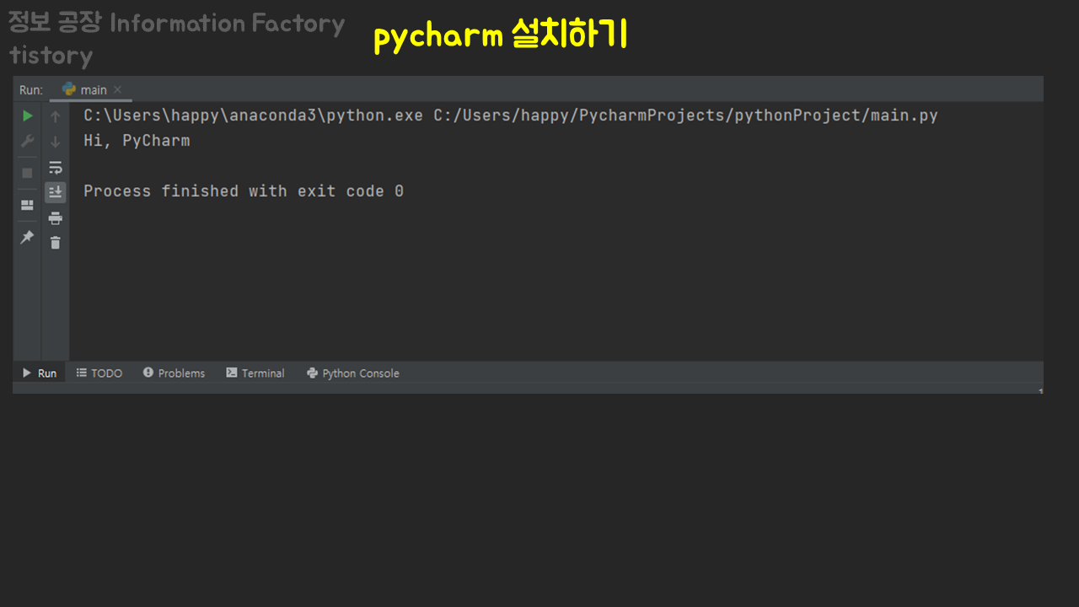The image size is (1079, 607).
Task: Toggle soft-wrap in console output
Action: pos(56,167)
